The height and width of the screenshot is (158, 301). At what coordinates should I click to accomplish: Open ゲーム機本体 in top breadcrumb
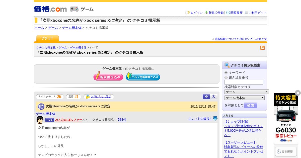coord(72,28)
